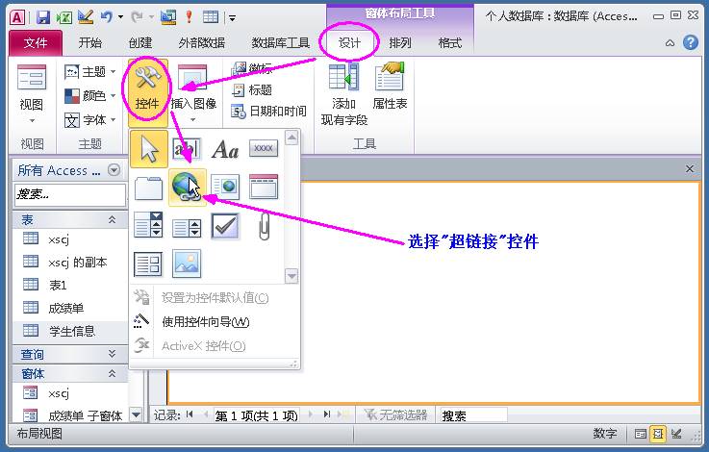Click the 日期和时间 date and time button
Screen dimensions: 709x452
(x=269, y=112)
